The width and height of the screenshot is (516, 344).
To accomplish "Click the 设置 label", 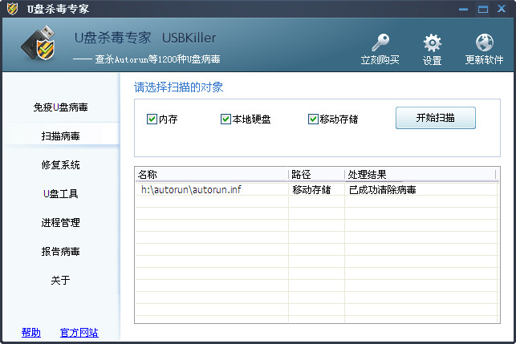I will 432,60.
